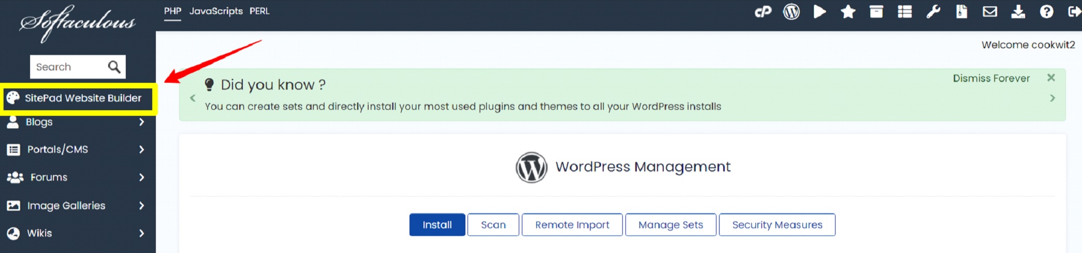Expand the Wikis category chevron
The image size is (1082, 253).
(141, 233)
